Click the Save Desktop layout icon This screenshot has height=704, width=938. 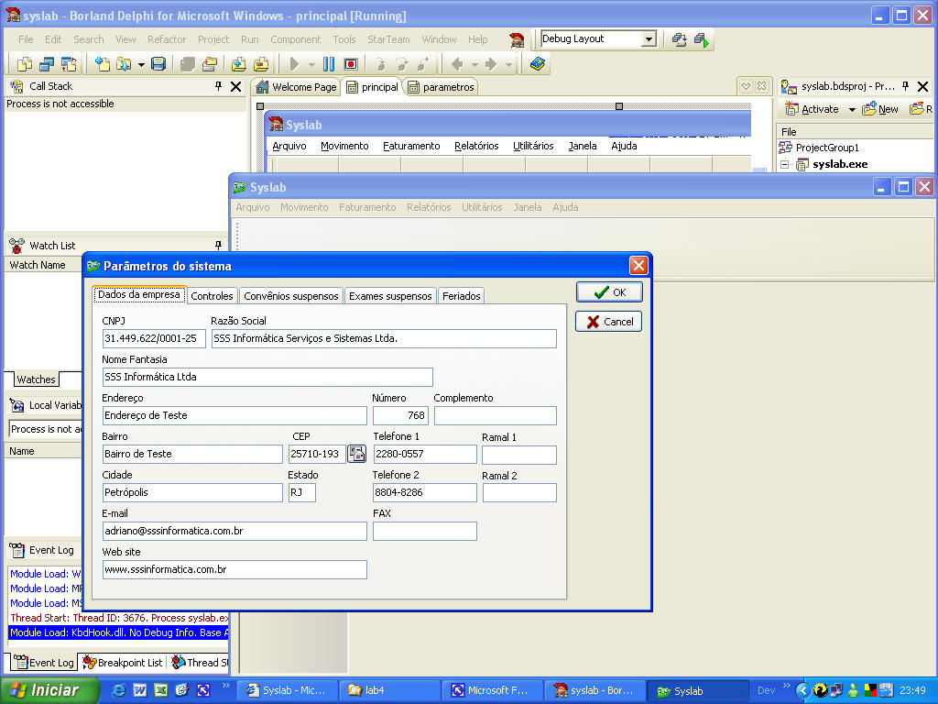point(679,40)
